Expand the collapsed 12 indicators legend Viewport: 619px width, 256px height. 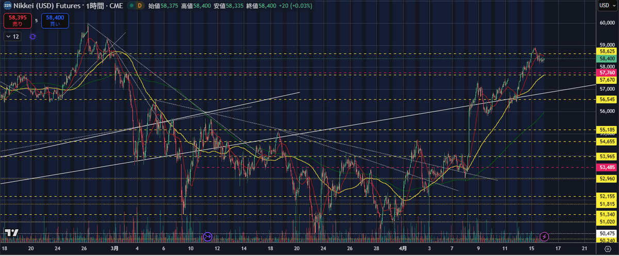12,37
